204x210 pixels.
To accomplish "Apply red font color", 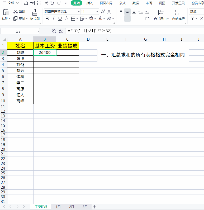I will 100,18.
